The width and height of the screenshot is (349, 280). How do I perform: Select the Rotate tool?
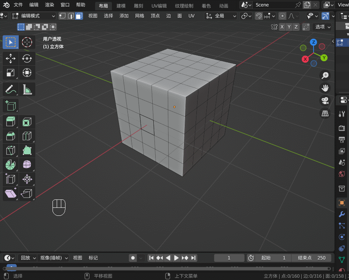(27, 59)
